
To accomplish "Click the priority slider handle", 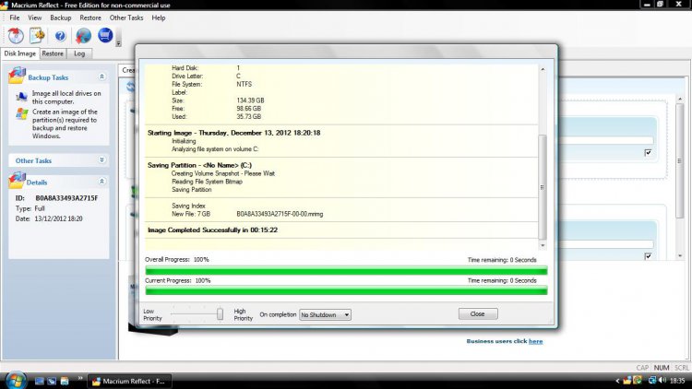I will point(220,314).
